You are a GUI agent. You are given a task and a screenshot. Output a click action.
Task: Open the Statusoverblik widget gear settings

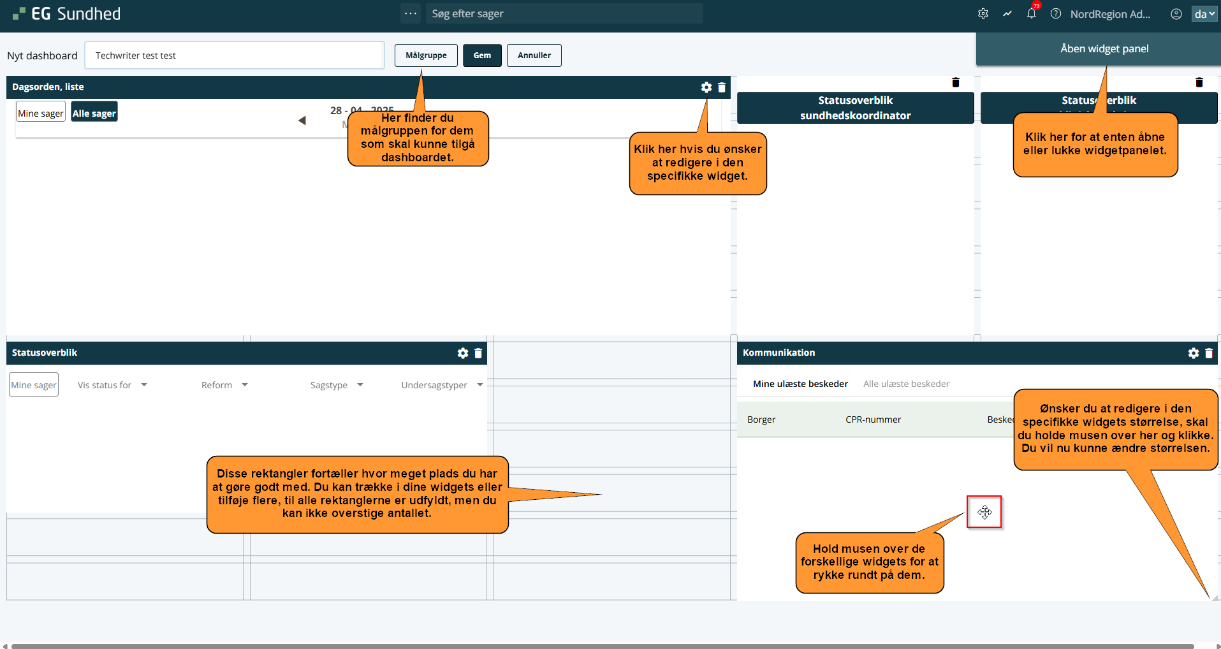(x=462, y=353)
